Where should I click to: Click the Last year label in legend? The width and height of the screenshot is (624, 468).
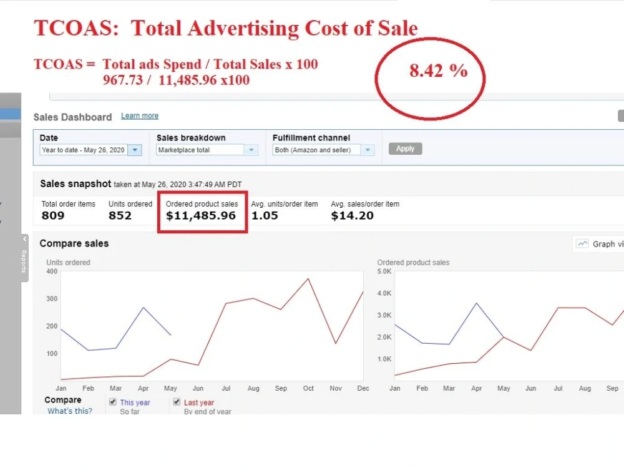pos(199,402)
